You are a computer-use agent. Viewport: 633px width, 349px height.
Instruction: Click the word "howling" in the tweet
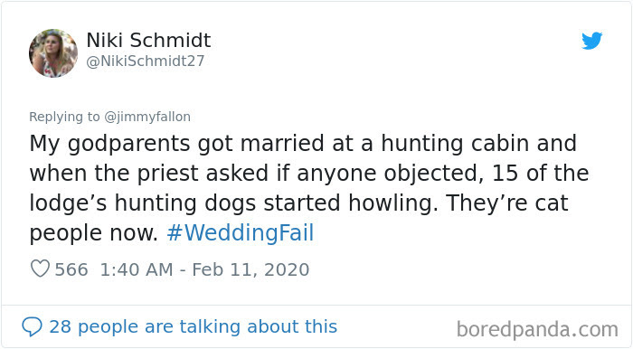[x=392, y=203]
